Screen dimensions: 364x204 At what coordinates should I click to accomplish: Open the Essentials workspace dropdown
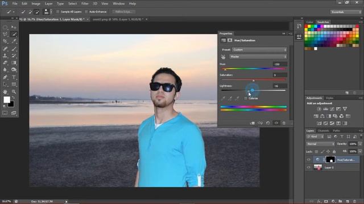point(345,12)
